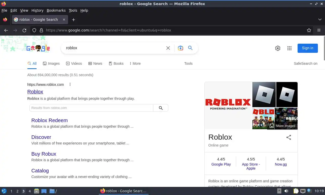The width and height of the screenshot is (325, 195).
Task: Open the Now.gg rating link
Action: coord(281,164)
